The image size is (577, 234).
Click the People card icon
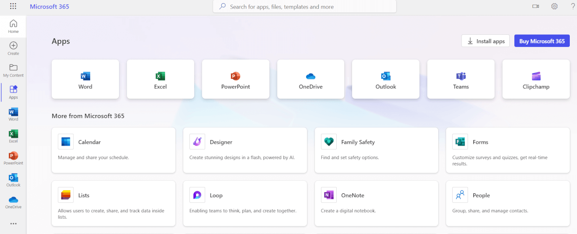[460, 195]
